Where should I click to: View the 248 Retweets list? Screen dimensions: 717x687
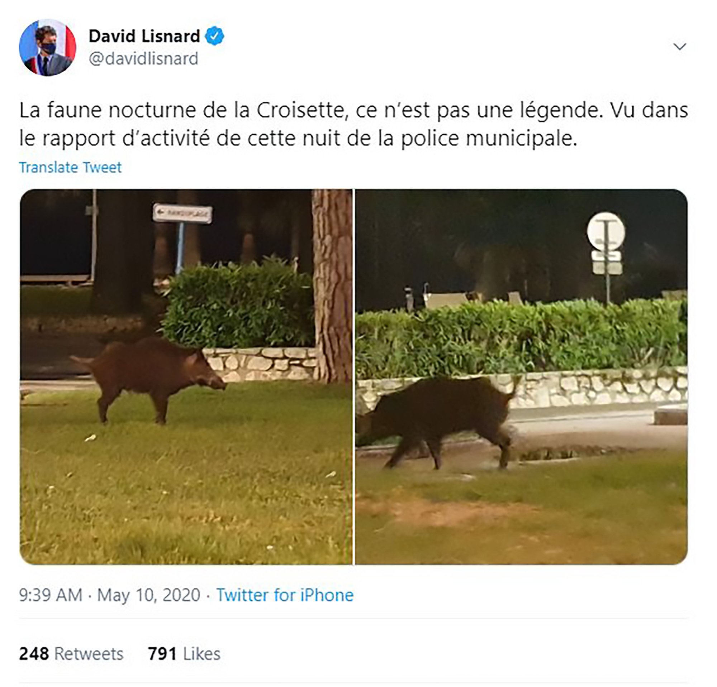[x=71, y=654]
